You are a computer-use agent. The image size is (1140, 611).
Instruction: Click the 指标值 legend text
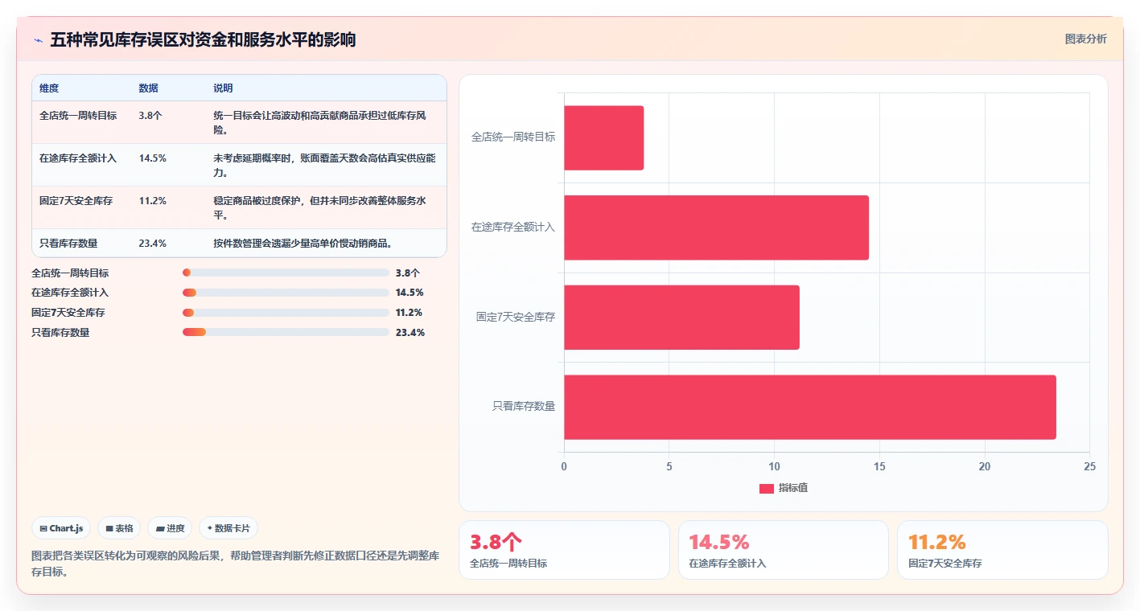pyautogui.click(x=793, y=488)
